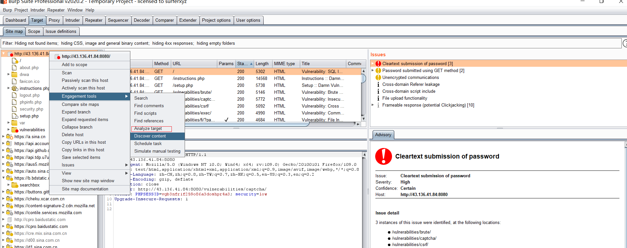Collapse the https://b.bdstatic host node
627x248 pixels.
pos(3,178)
